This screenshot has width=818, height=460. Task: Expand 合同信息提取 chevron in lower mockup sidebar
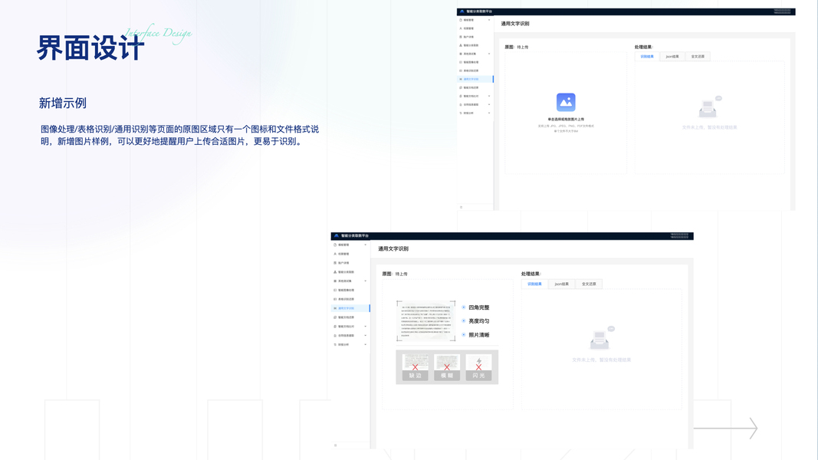tap(365, 335)
